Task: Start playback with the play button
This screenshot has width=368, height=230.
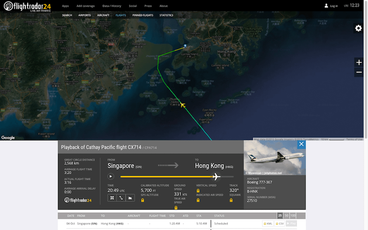Action: point(111,176)
